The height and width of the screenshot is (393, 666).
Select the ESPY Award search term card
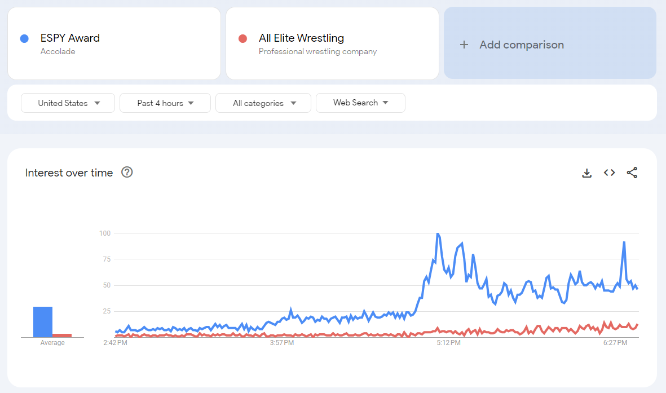114,44
